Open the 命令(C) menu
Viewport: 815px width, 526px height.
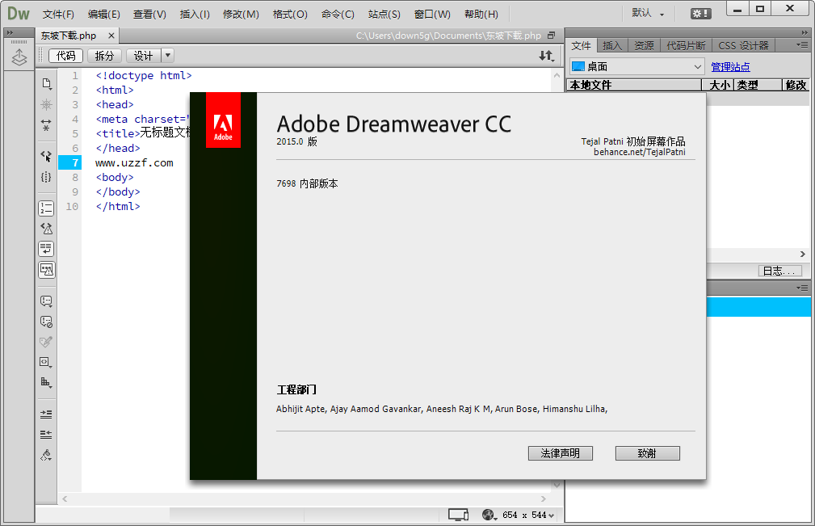[x=338, y=14]
